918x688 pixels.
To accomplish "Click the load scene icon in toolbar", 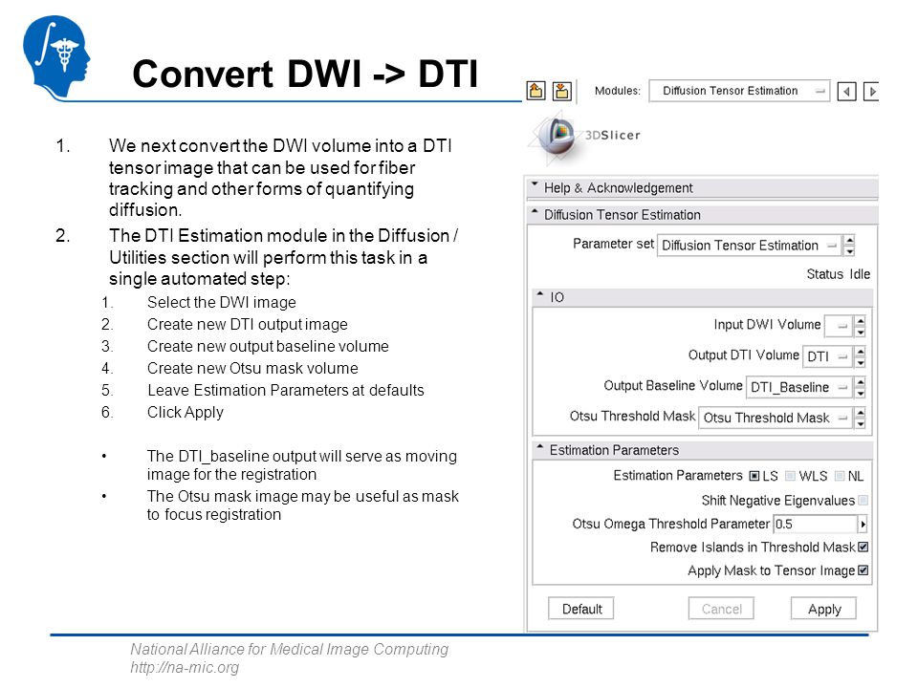I will pyautogui.click(x=535, y=91).
